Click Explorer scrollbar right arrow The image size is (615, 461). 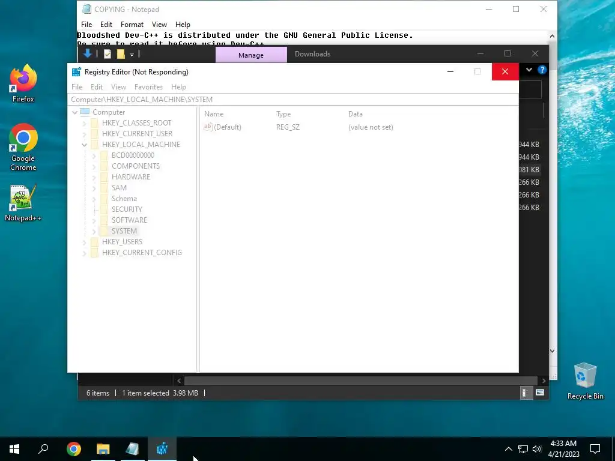[544, 381]
